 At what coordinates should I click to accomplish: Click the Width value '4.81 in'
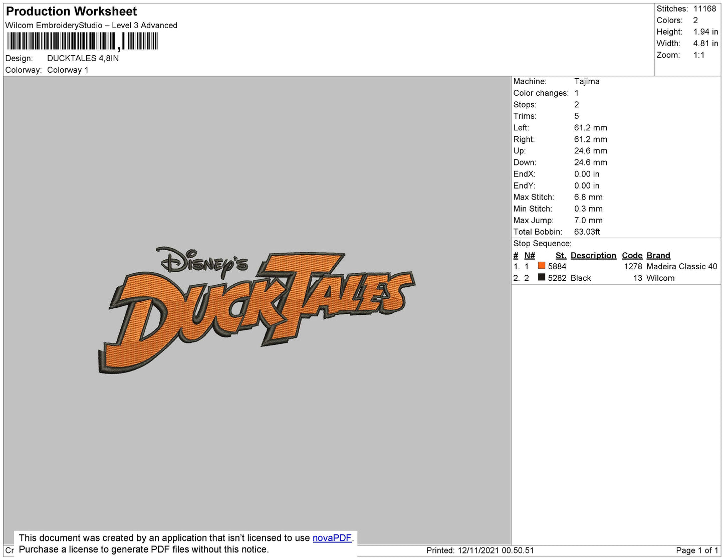(706, 43)
